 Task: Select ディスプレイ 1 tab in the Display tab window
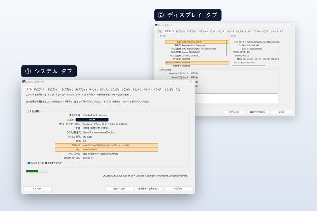click(169, 31)
